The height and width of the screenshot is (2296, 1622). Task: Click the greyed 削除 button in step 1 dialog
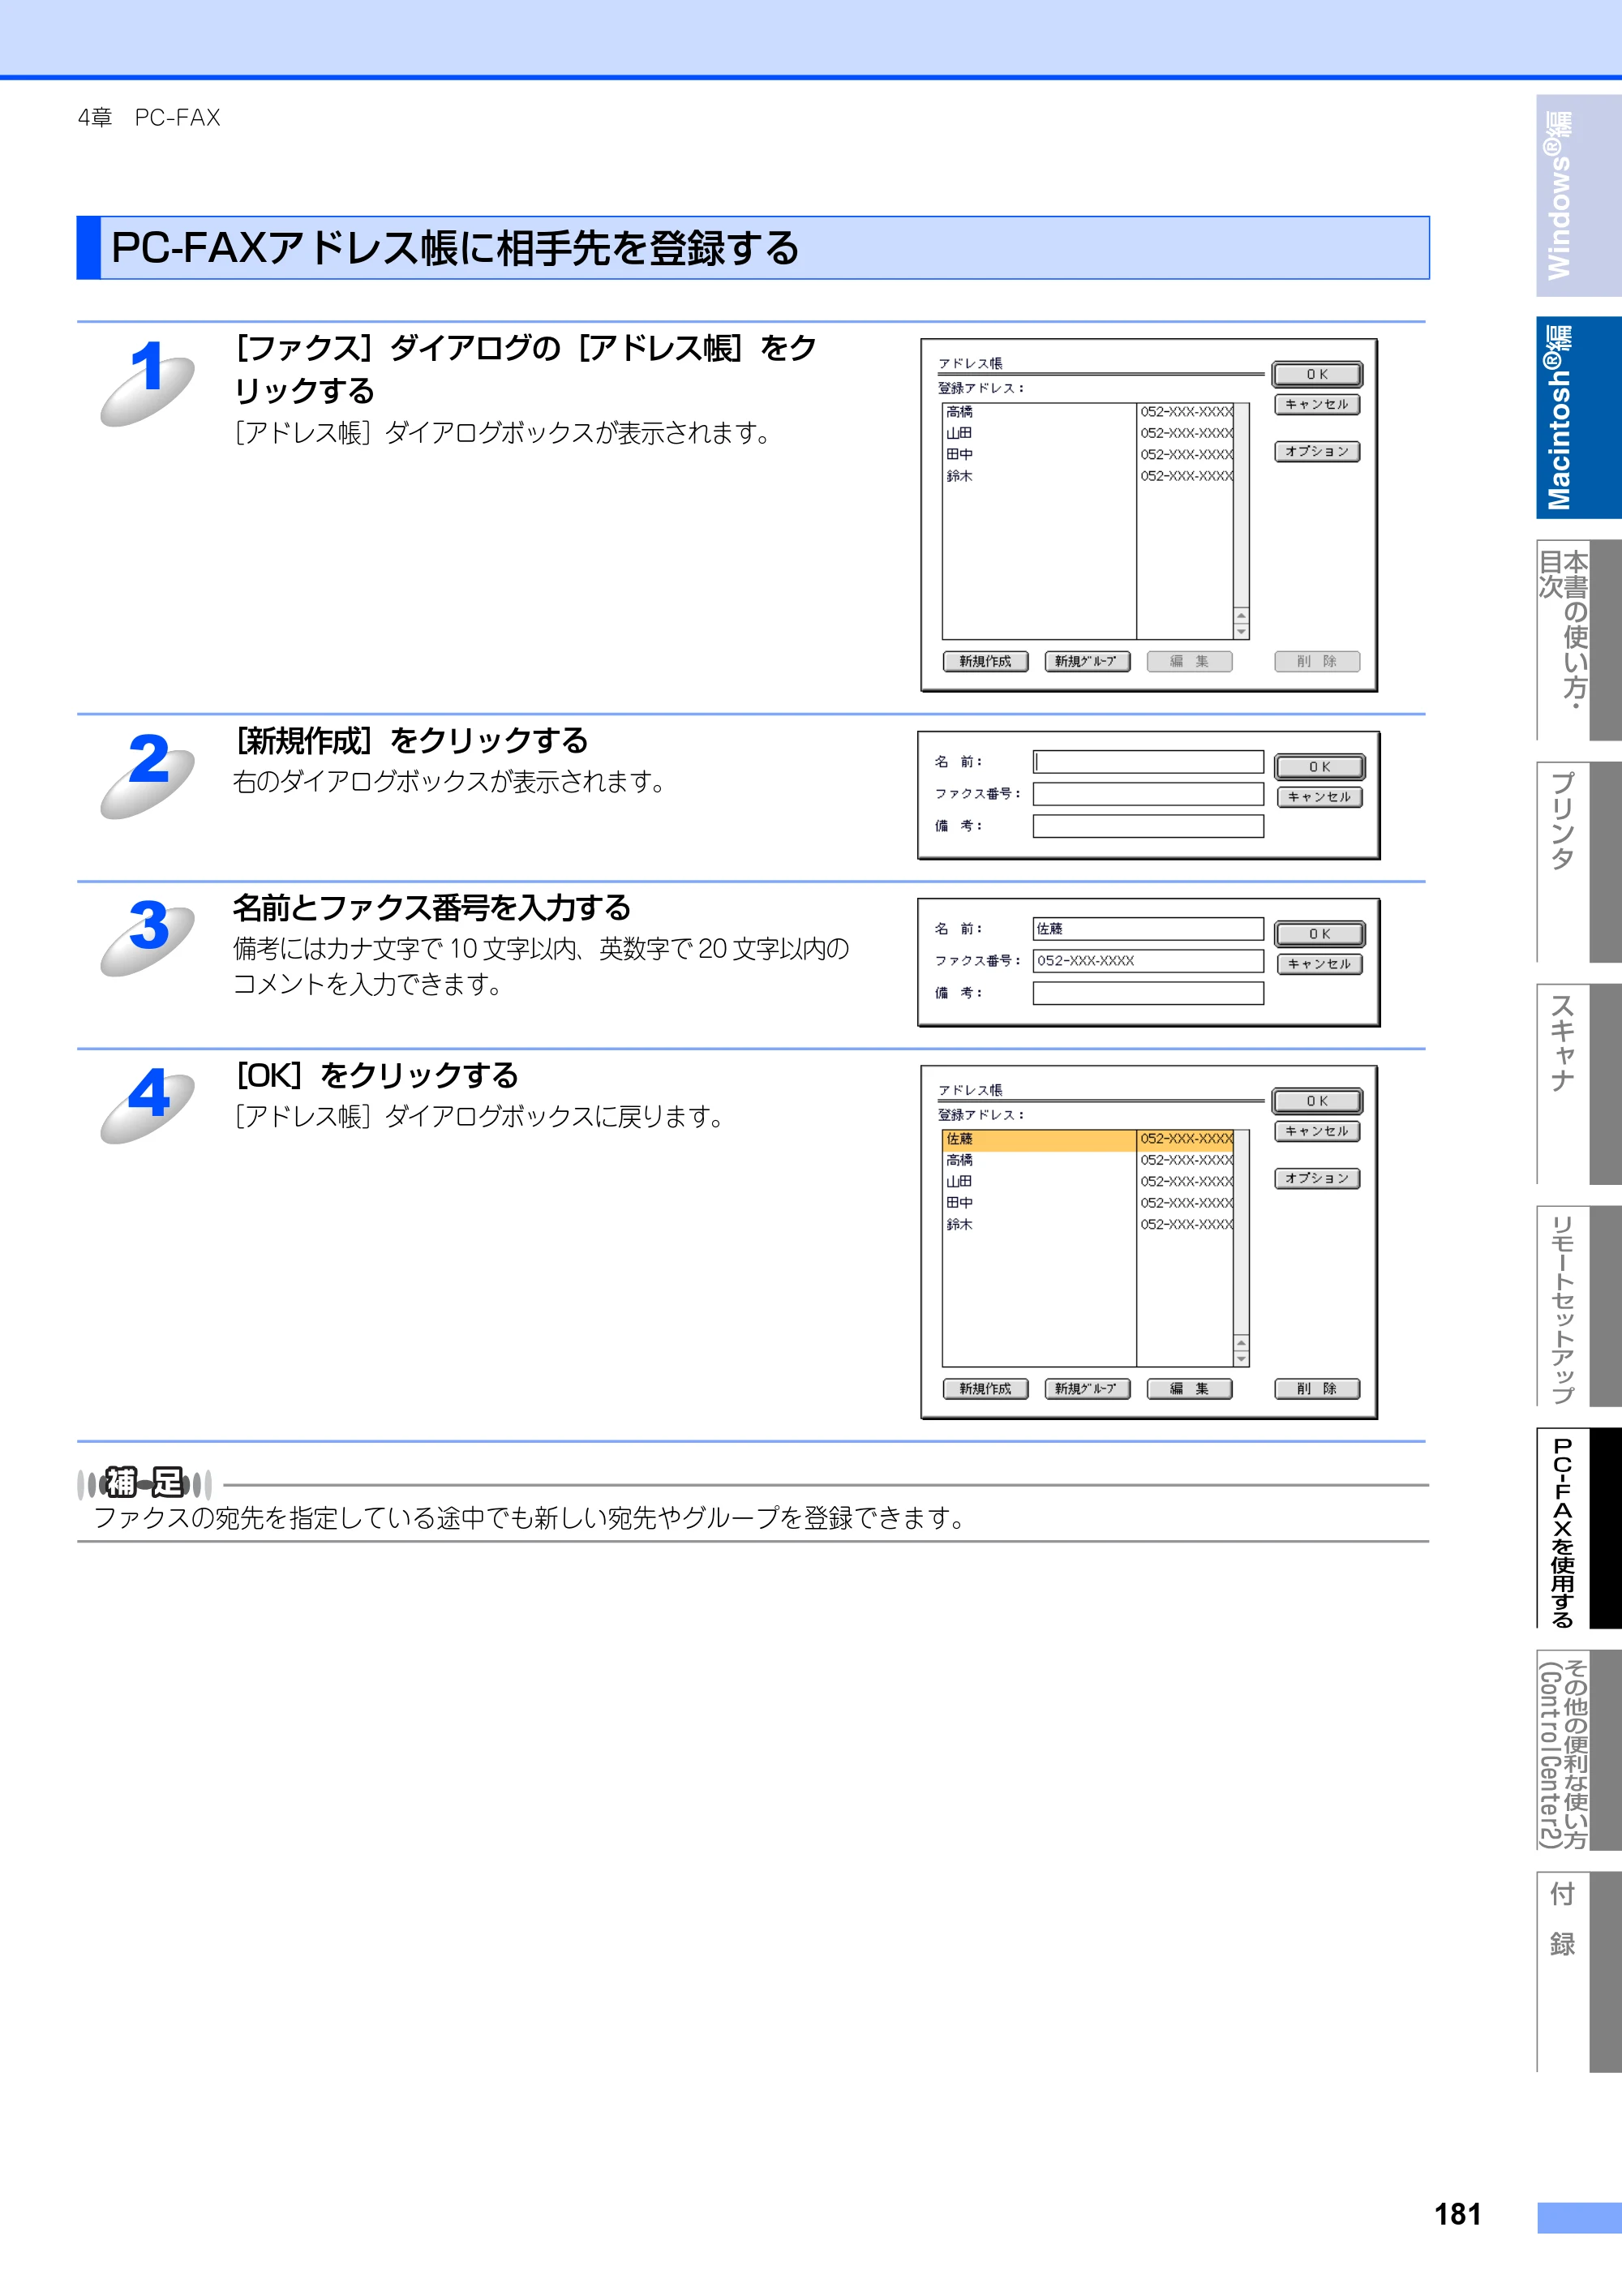1317,661
